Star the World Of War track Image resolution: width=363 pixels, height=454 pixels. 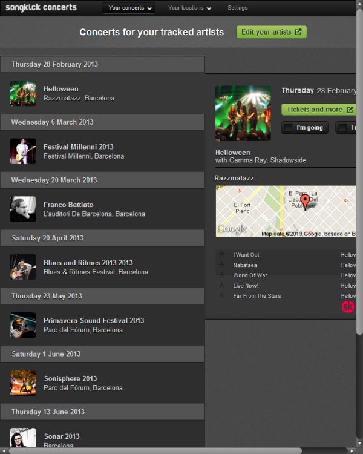222,275
